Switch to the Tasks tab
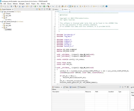 click(66, 87)
